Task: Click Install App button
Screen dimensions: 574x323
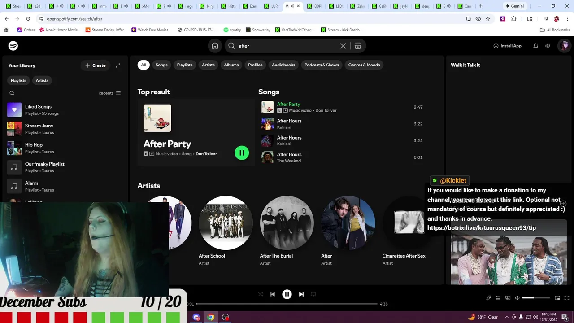Action: (507, 46)
